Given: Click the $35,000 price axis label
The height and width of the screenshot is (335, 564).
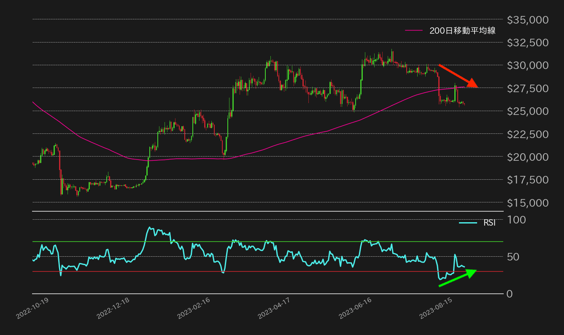Looking at the screenshot, I should pyautogui.click(x=528, y=19).
